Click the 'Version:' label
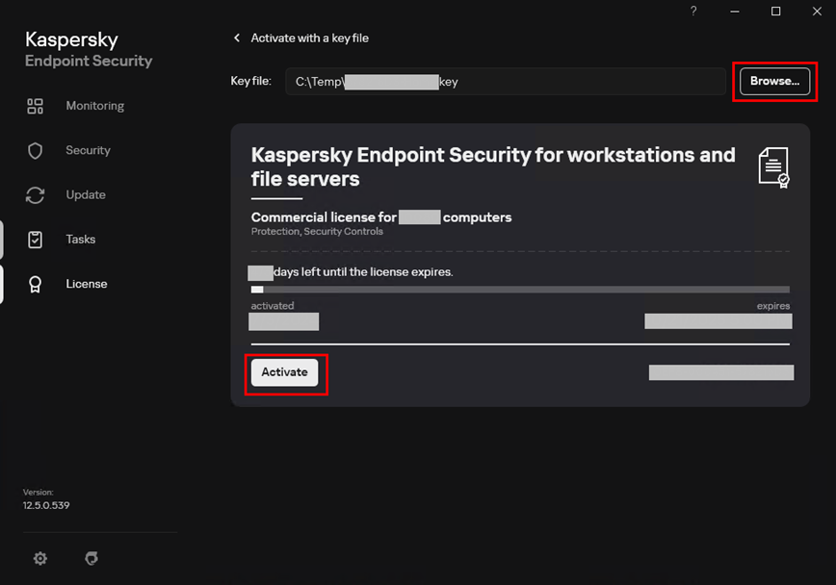The height and width of the screenshot is (585, 836). point(38,493)
